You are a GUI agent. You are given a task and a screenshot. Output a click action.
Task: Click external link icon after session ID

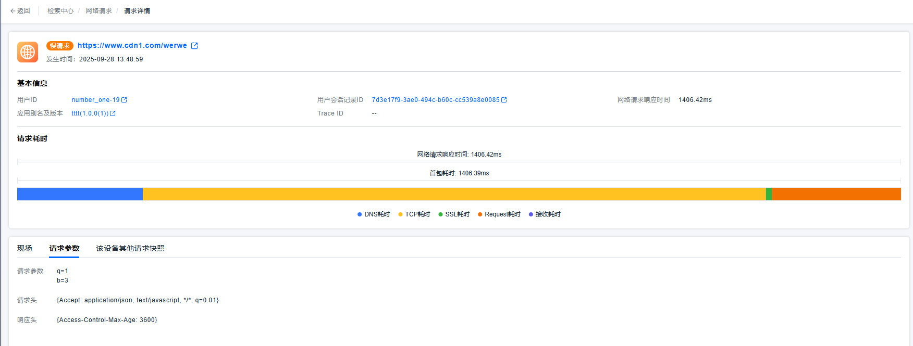click(x=504, y=100)
